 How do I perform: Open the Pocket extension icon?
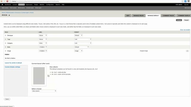click(189, 1)
